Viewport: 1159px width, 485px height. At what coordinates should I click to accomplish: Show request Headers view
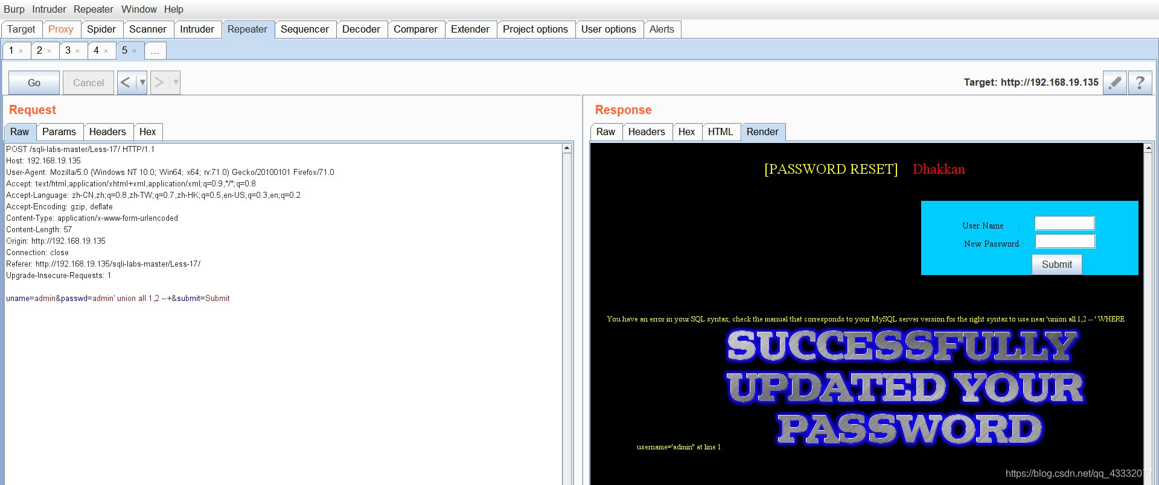click(x=107, y=132)
